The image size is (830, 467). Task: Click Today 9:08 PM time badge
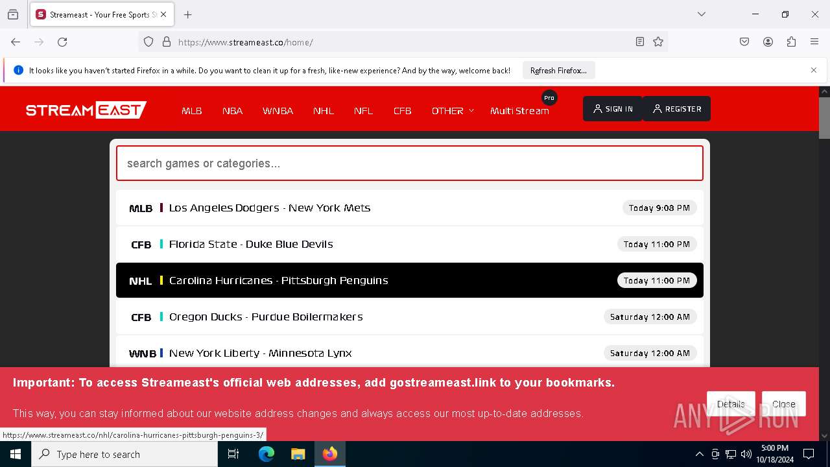(x=659, y=208)
